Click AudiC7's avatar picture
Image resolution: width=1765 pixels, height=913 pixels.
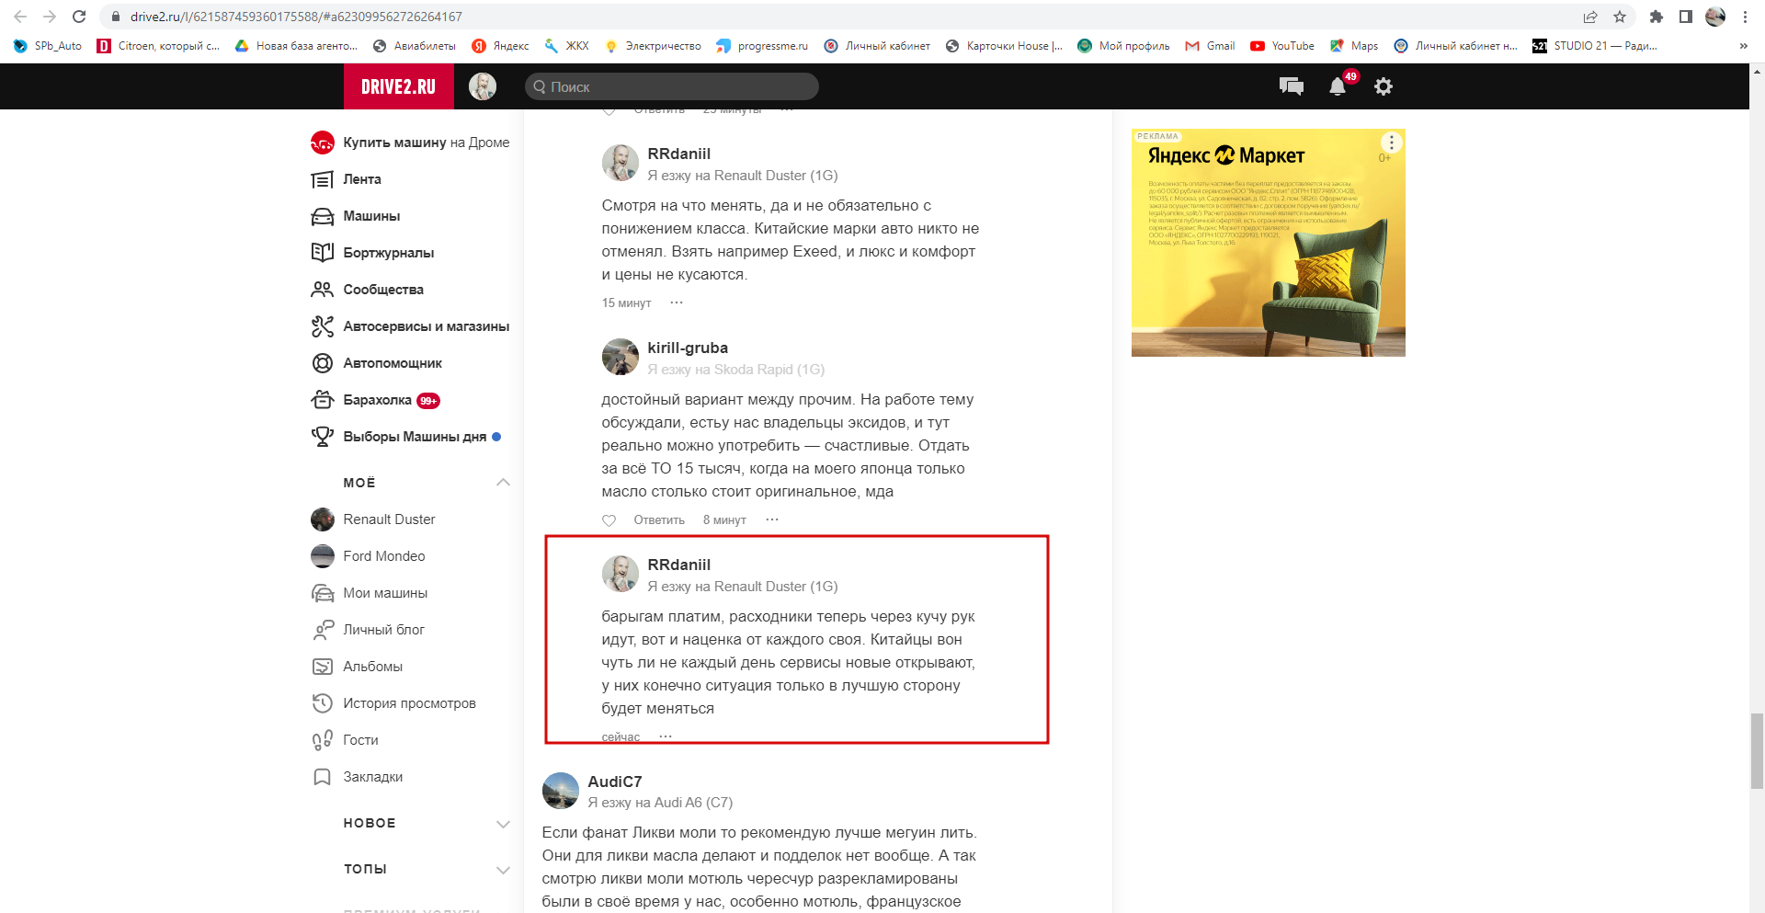click(561, 791)
